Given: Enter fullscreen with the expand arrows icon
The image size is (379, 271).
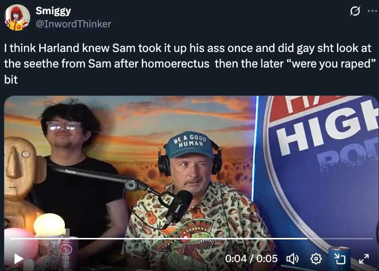Looking at the screenshot, I should coord(364,259).
